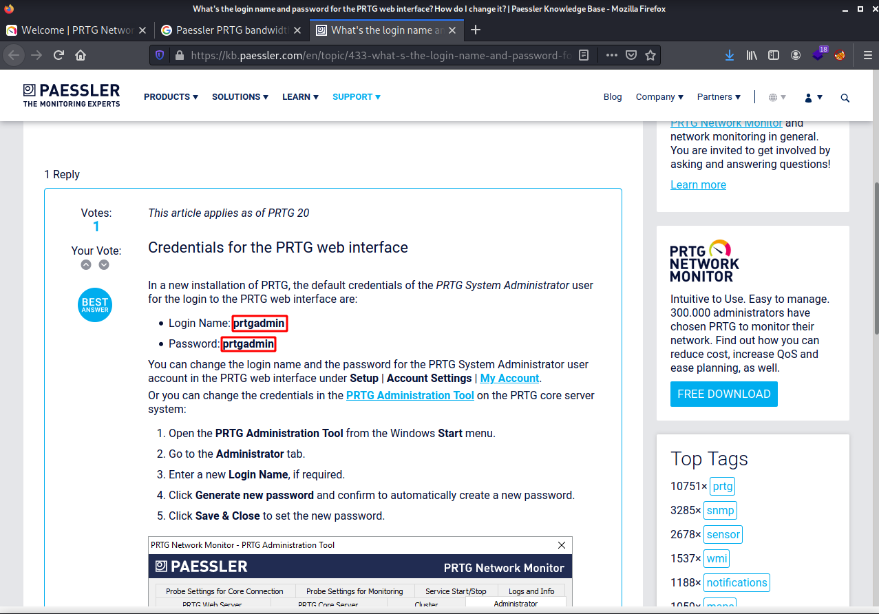
Task: Open the Firefox home page
Action: tap(81, 55)
